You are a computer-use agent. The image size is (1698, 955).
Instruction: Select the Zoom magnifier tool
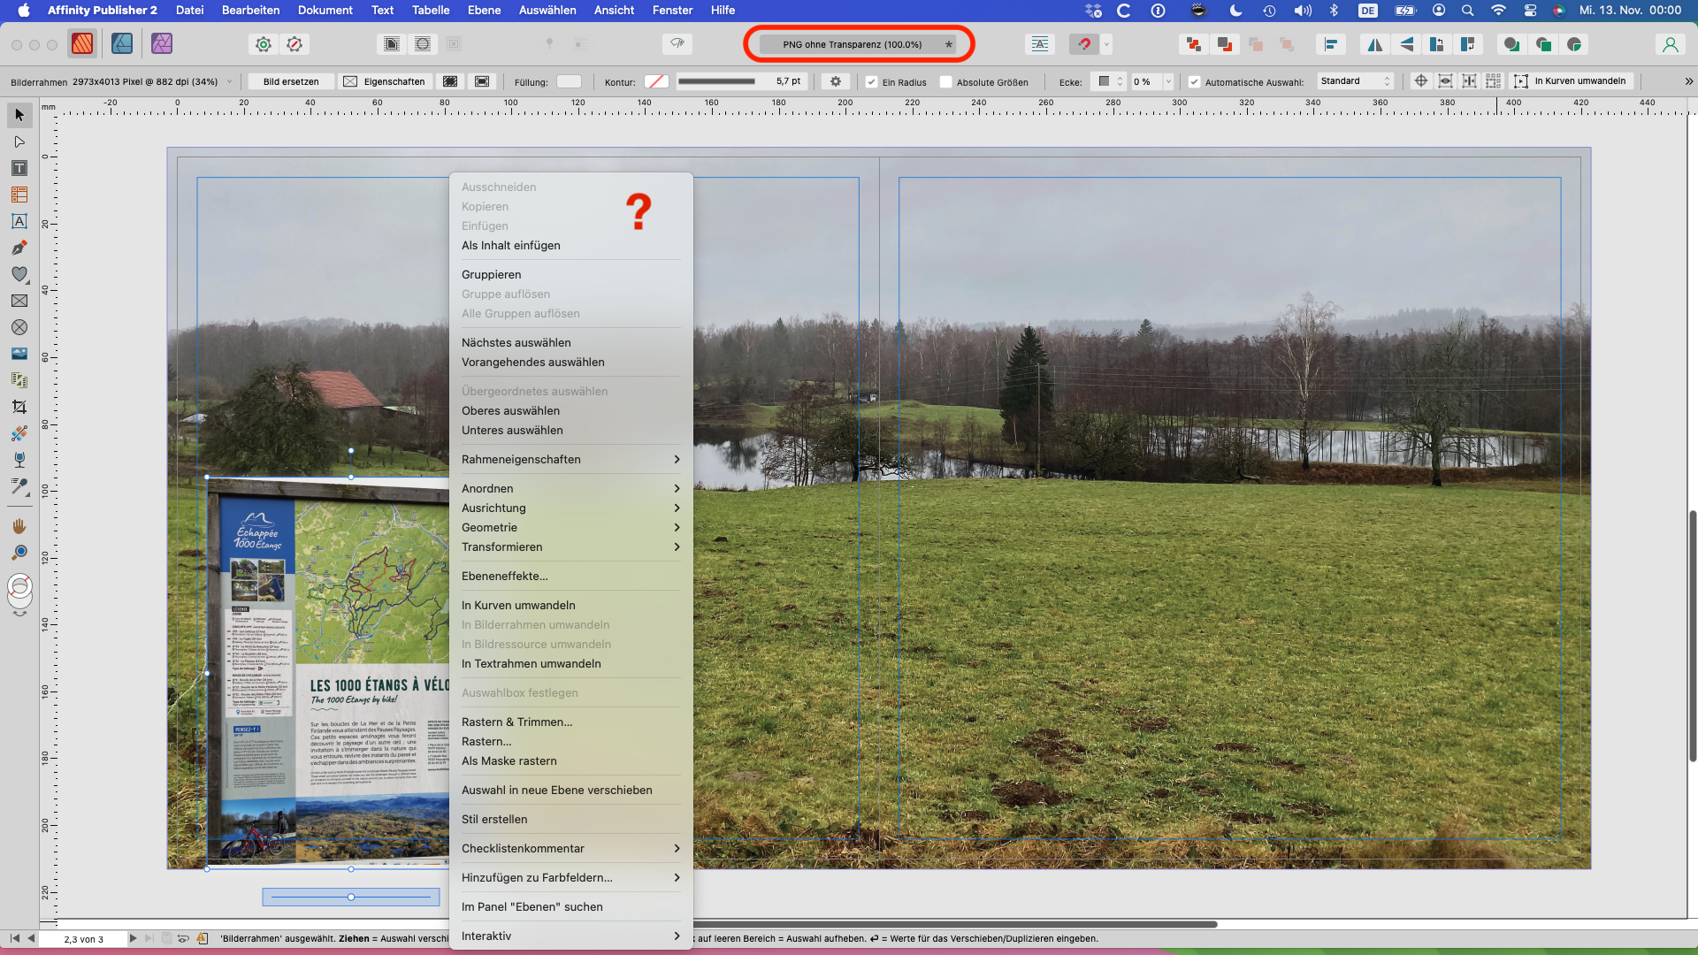click(x=19, y=553)
